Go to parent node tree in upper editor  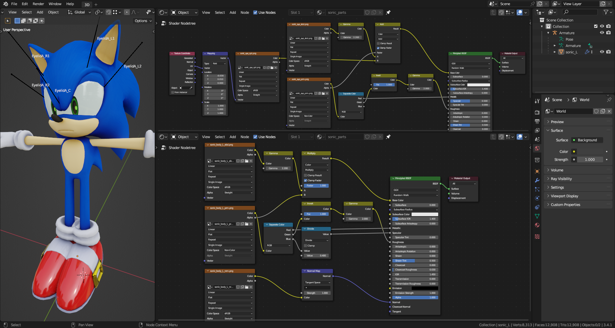pos(493,12)
